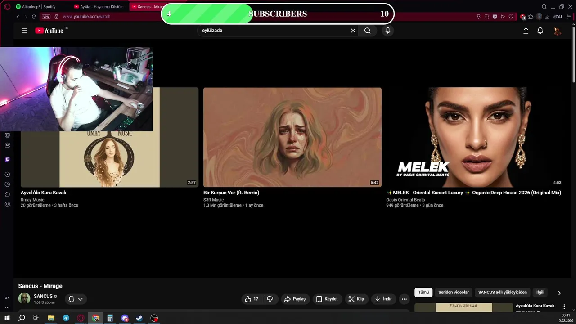
Task: Open the Ayvalı'da Kuru Kavak video thumbnail
Action: click(x=109, y=137)
